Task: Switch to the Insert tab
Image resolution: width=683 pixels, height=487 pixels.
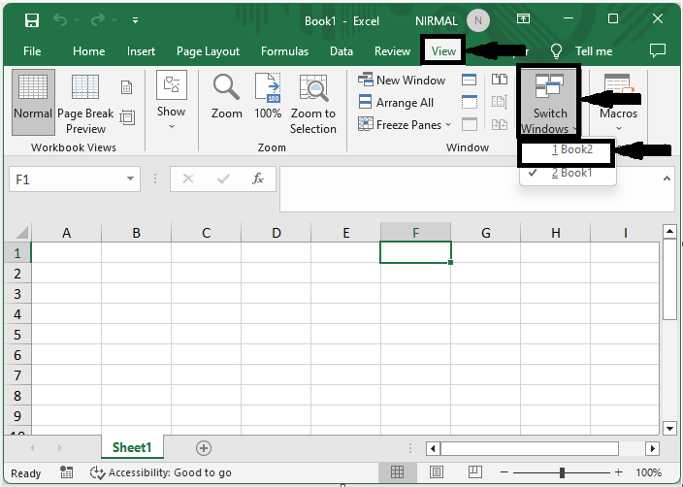Action: pos(141,51)
